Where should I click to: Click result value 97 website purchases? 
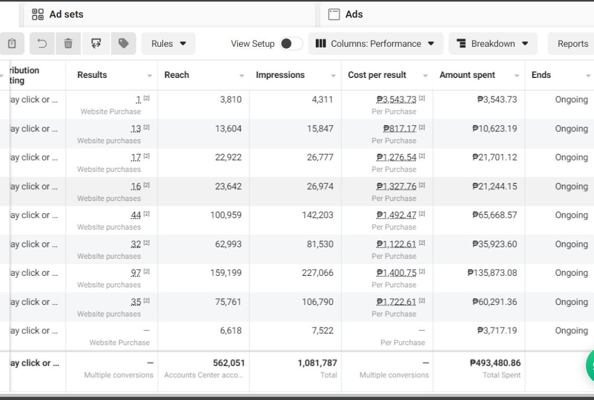pos(136,273)
